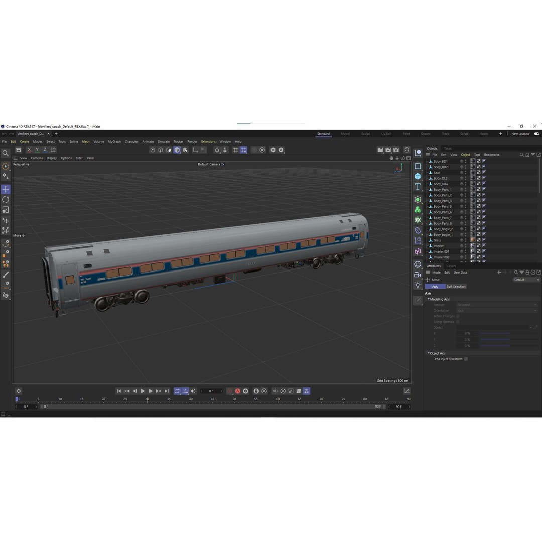
Task: Click the X axis percentage slider
Action: [x=509, y=333]
